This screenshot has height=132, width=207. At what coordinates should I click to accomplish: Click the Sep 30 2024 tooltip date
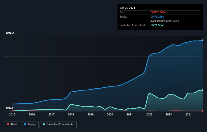click(x=127, y=8)
